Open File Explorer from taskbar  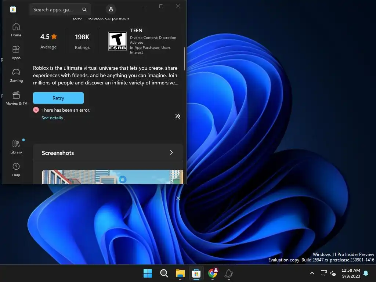(x=180, y=273)
